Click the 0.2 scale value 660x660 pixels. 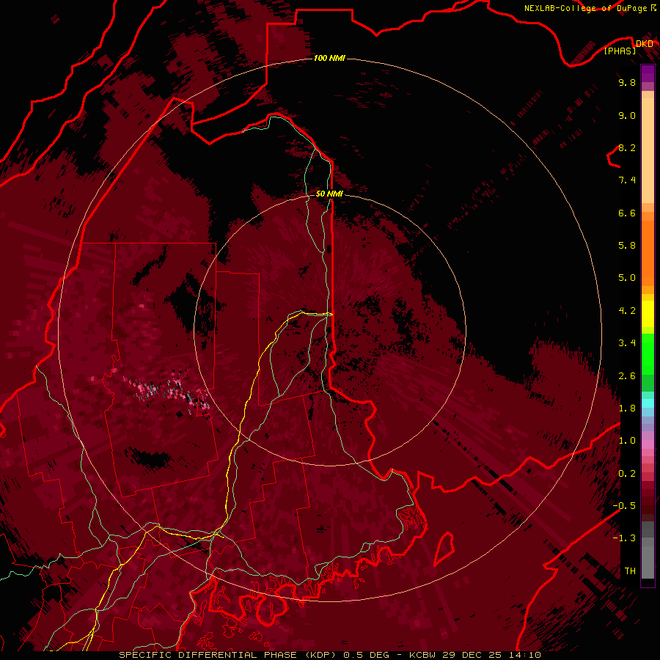click(x=627, y=474)
